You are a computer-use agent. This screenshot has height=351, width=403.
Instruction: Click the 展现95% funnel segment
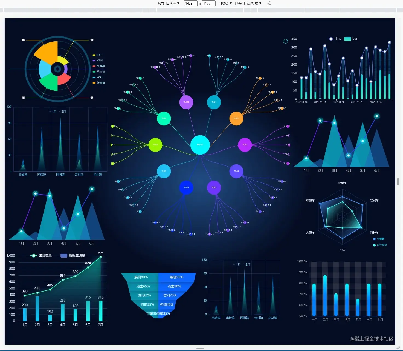pos(177,277)
